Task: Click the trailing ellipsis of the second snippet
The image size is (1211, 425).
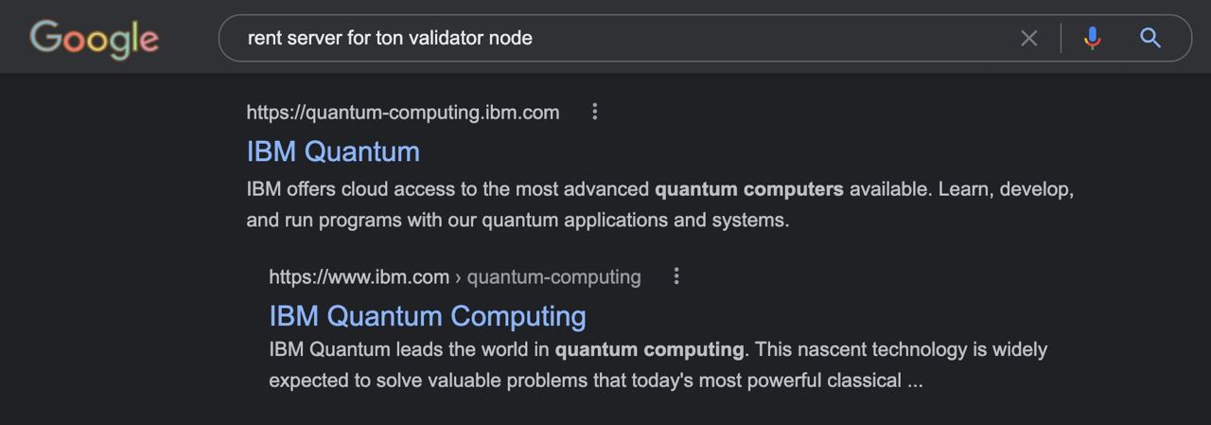Action: pyautogui.click(x=915, y=381)
